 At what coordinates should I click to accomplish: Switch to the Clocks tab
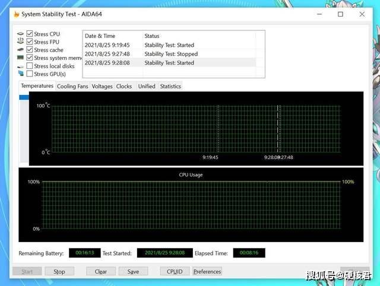(124, 87)
